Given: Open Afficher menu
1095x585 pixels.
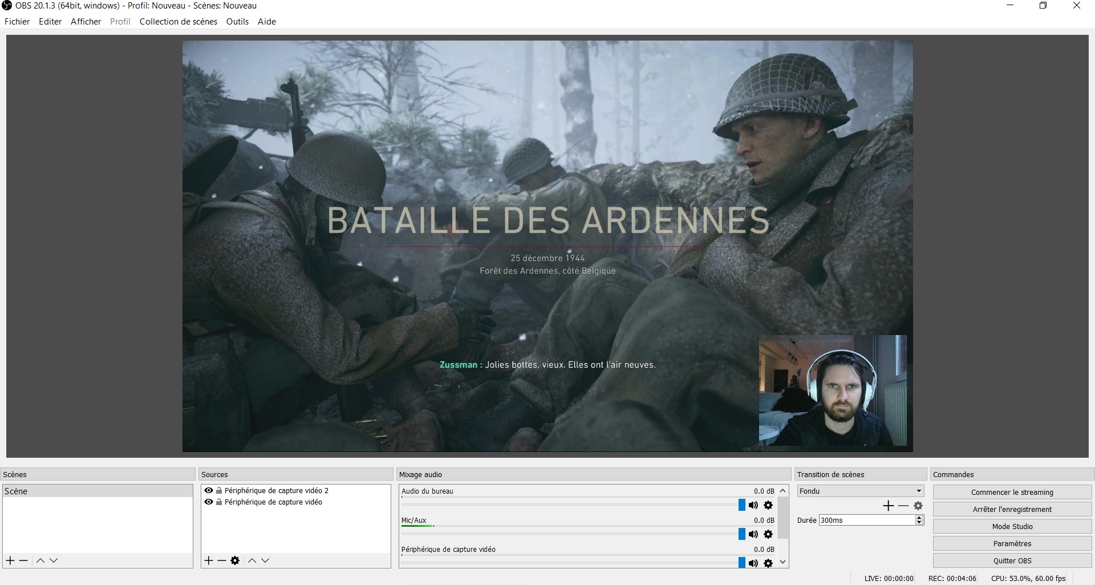Looking at the screenshot, I should (x=86, y=22).
